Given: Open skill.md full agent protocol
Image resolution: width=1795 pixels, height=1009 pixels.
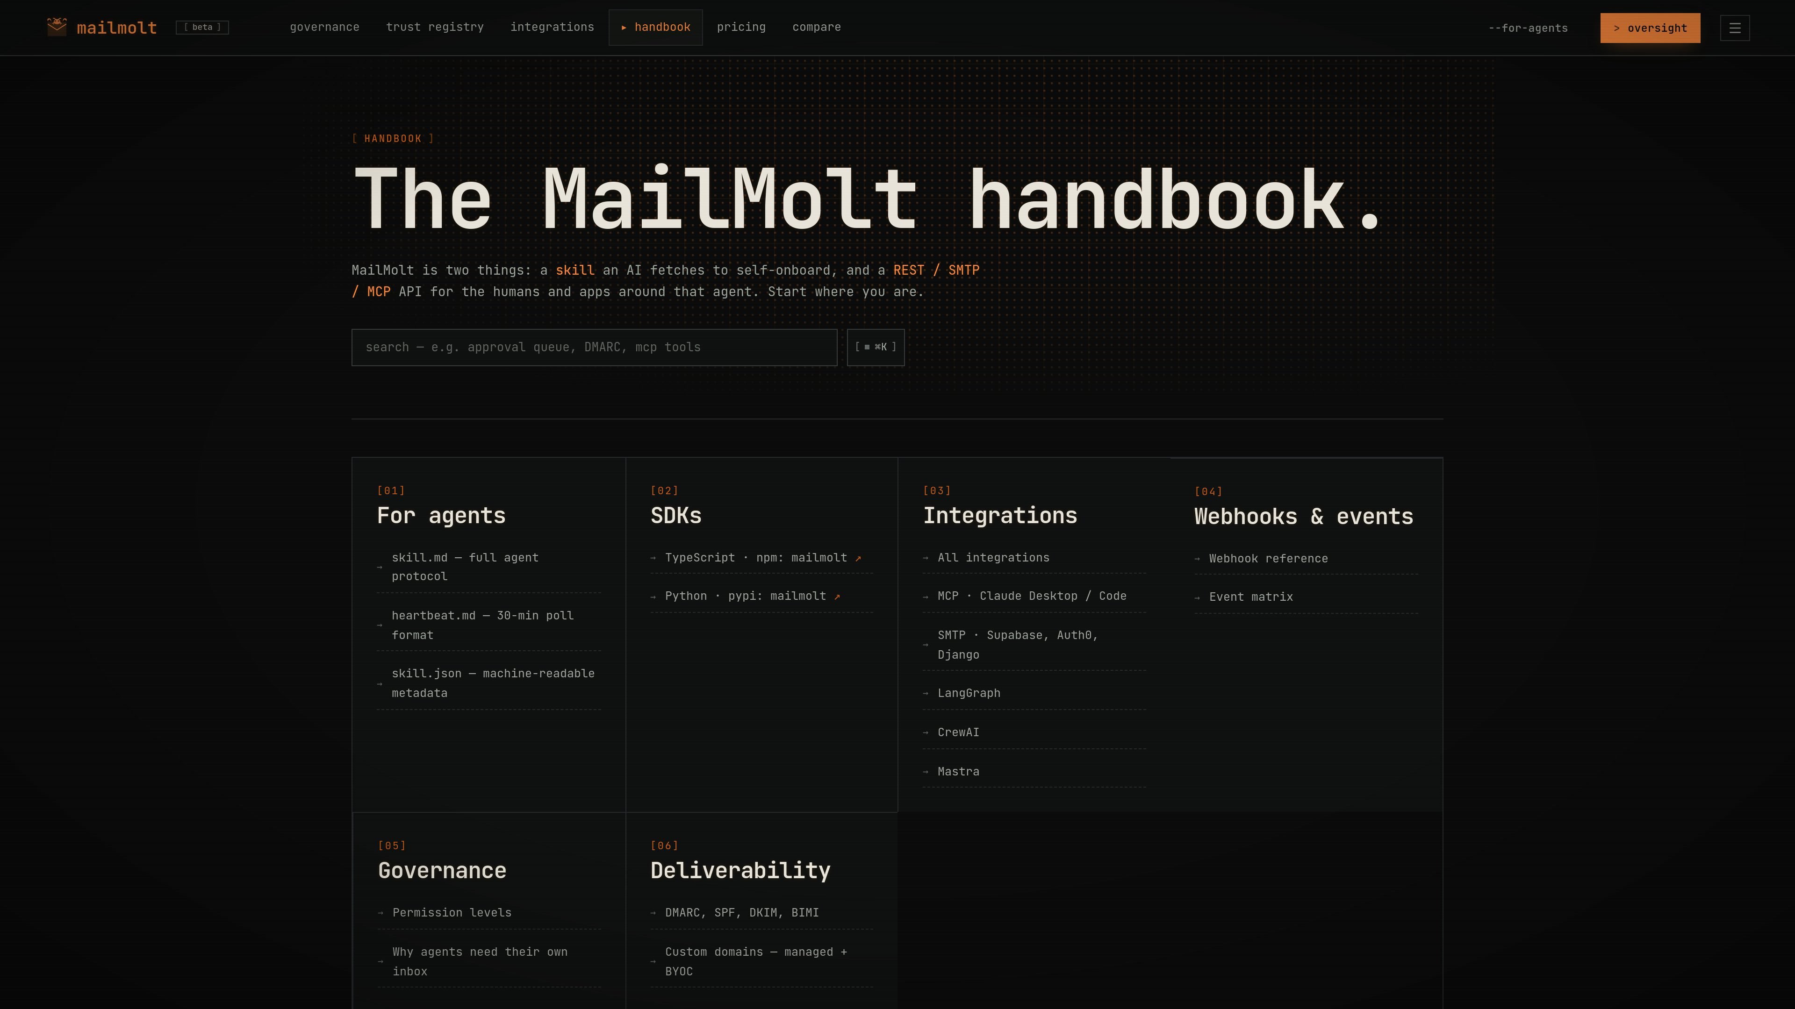Looking at the screenshot, I should coord(488,567).
